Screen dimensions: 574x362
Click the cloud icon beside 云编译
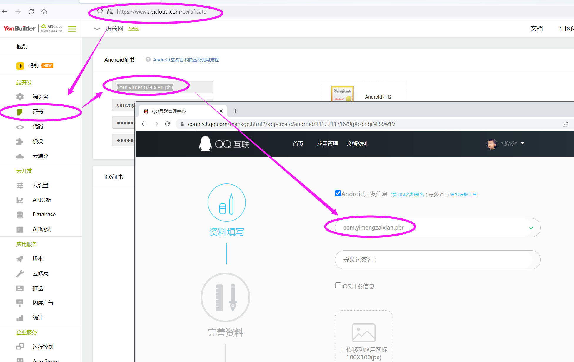[20, 156]
